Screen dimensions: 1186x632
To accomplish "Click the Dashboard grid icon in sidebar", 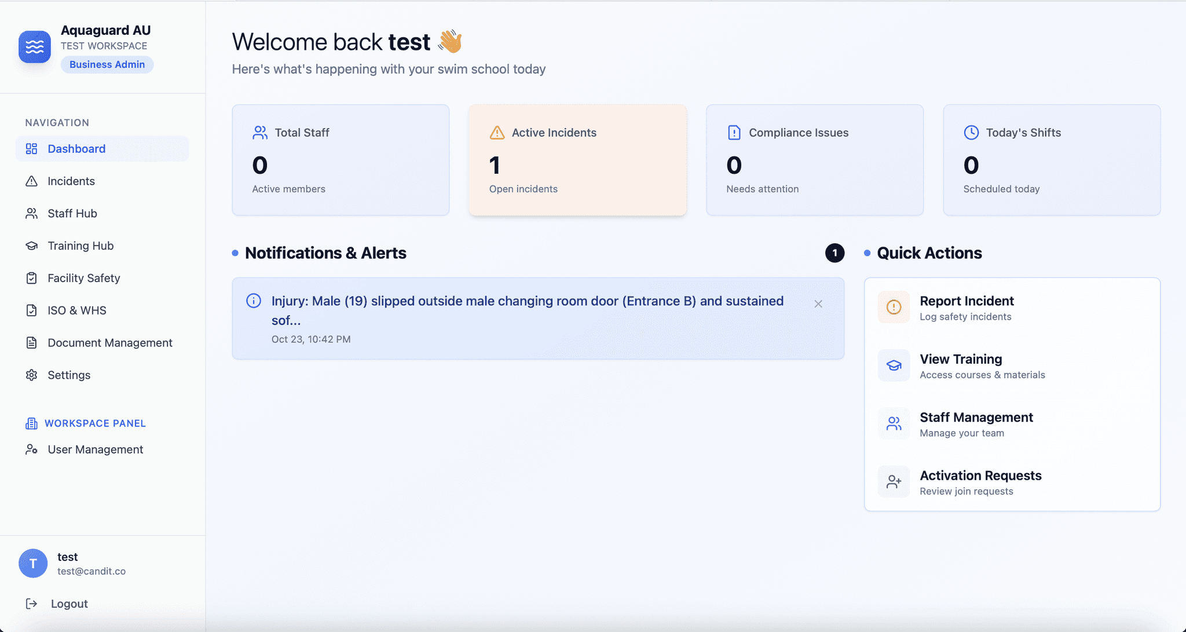I will point(31,149).
